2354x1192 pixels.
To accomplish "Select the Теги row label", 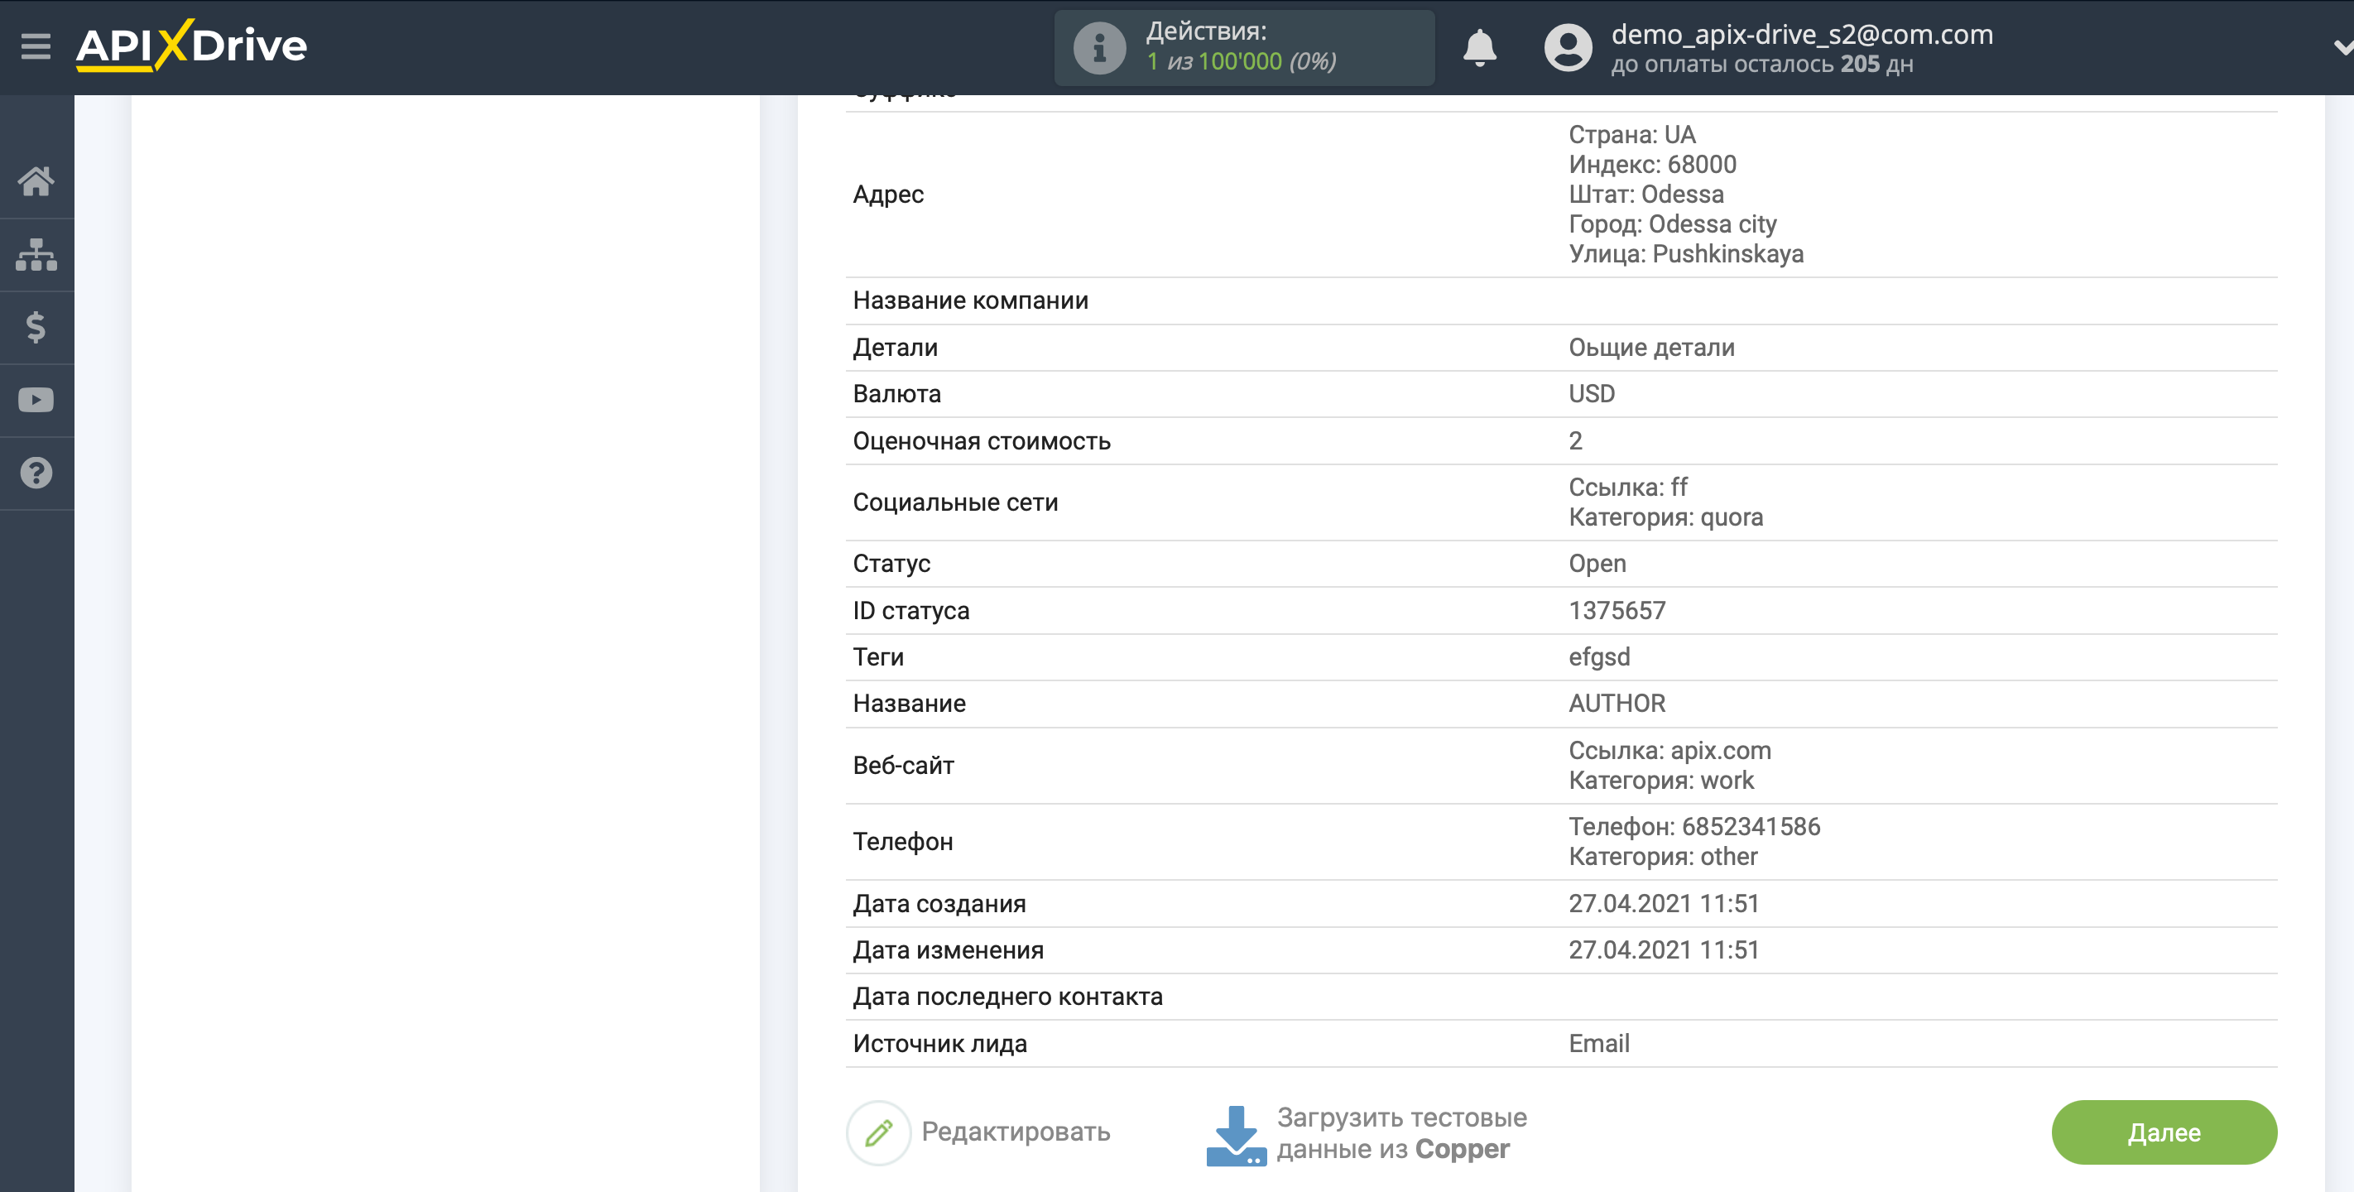I will (877, 657).
